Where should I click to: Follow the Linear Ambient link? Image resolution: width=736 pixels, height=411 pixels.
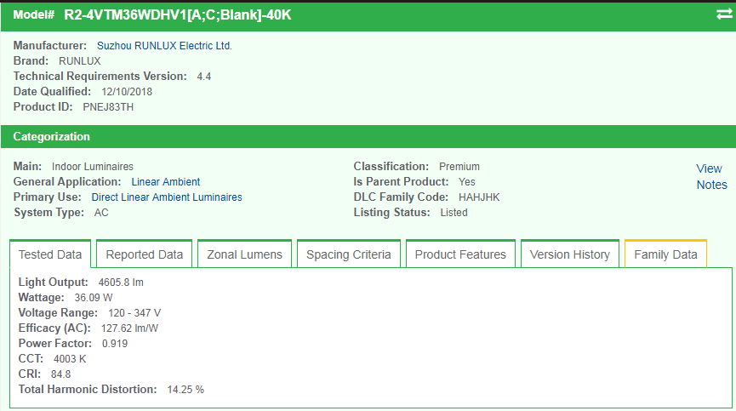click(166, 182)
